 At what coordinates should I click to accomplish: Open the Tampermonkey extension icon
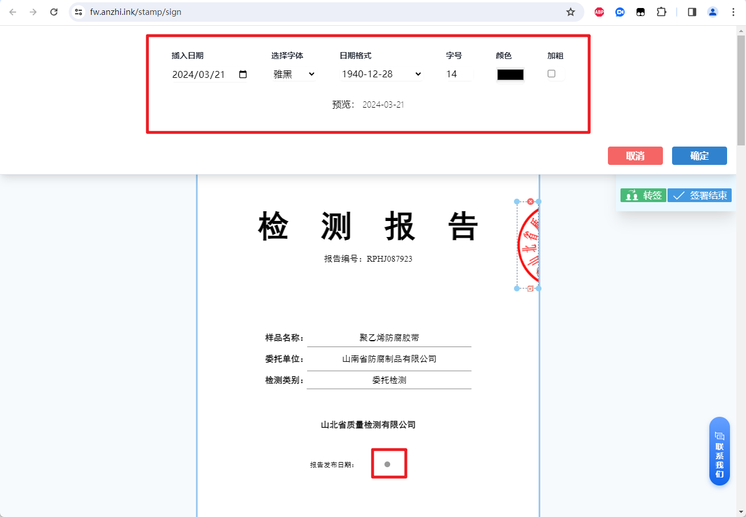(x=641, y=12)
